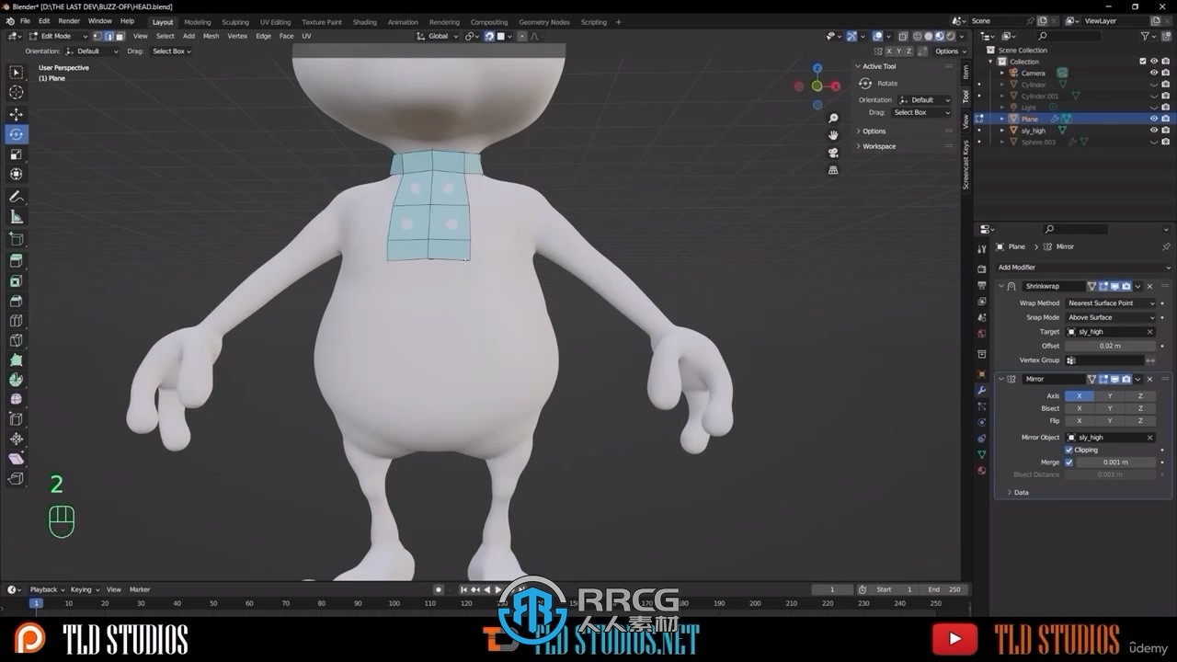Open the Wrap Method dropdown
Screen dimensions: 1177x662
(1111, 302)
